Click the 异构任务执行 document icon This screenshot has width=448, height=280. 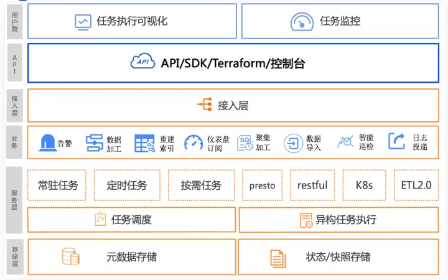(306, 220)
